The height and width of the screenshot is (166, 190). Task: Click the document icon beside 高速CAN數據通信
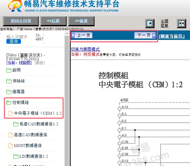pyautogui.click(x=10, y=135)
